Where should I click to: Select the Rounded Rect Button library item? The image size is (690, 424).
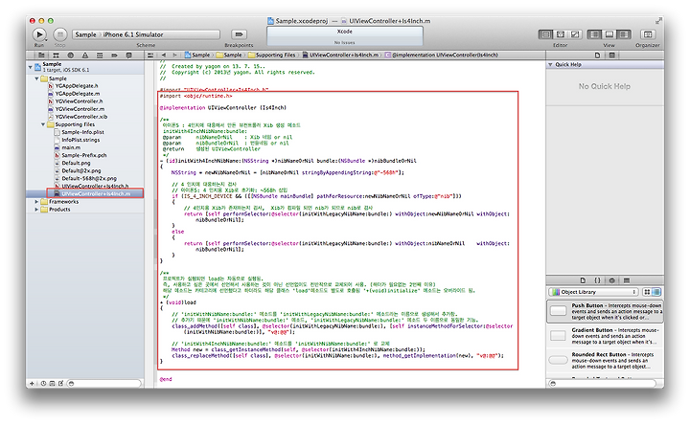coord(605,360)
